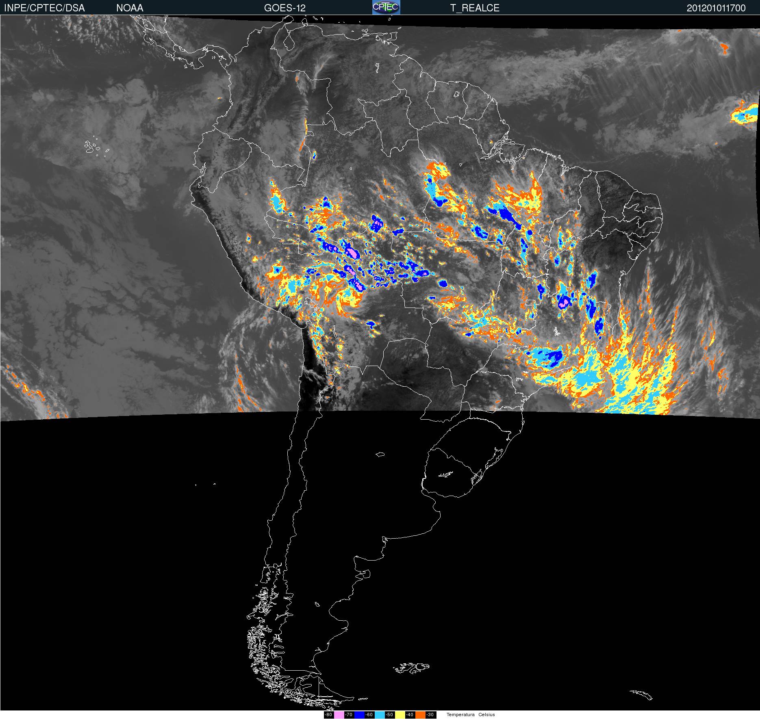Click the yellow legend color swatch
The height and width of the screenshot is (719, 760).
click(400, 715)
